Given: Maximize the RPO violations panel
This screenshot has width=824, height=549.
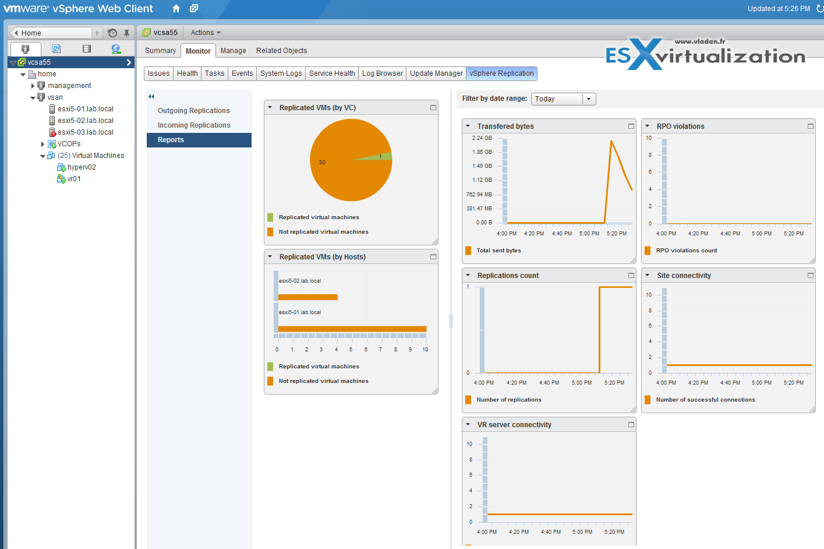Looking at the screenshot, I should click(811, 126).
